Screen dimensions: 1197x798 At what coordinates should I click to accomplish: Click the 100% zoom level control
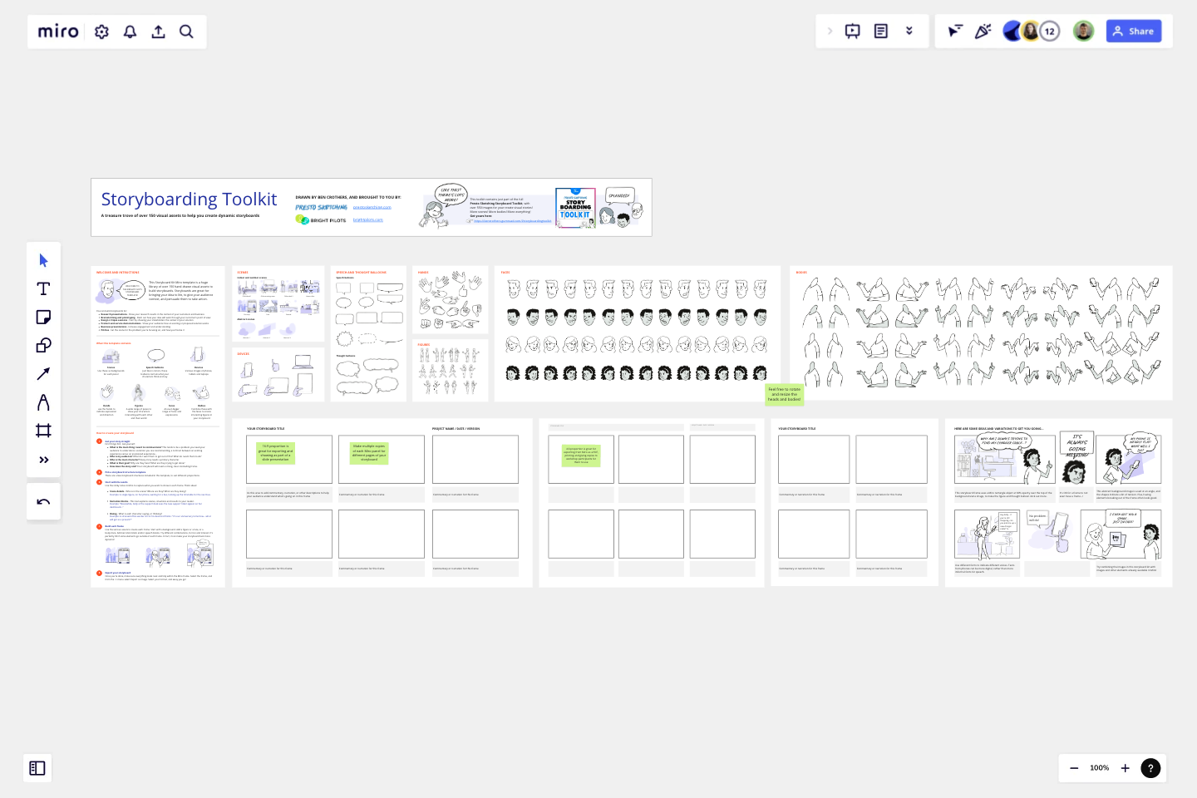(1099, 768)
